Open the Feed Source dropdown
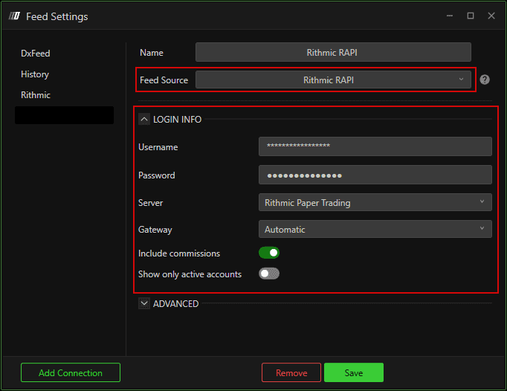507x391 pixels. pos(333,80)
